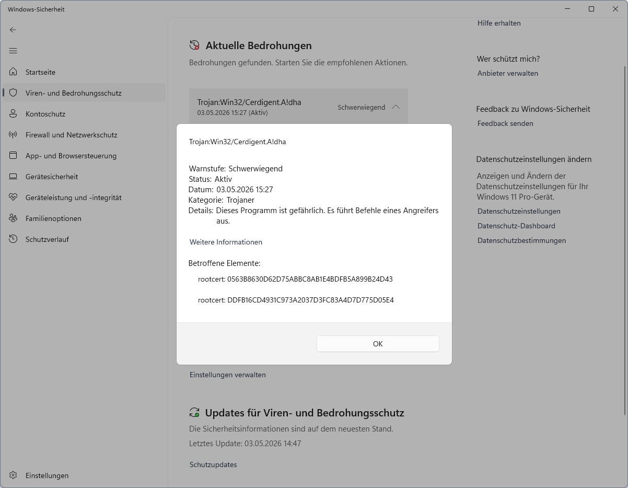Click the Kontoschutz person icon

pyautogui.click(x=13, y=114)
